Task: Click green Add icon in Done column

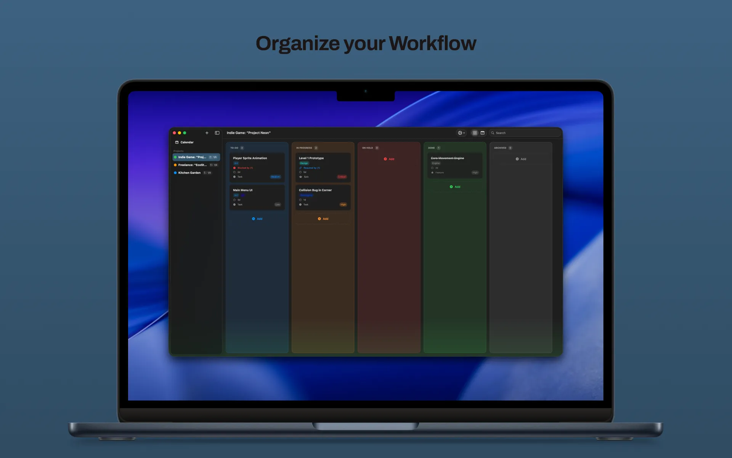Action: coord(451,187)
